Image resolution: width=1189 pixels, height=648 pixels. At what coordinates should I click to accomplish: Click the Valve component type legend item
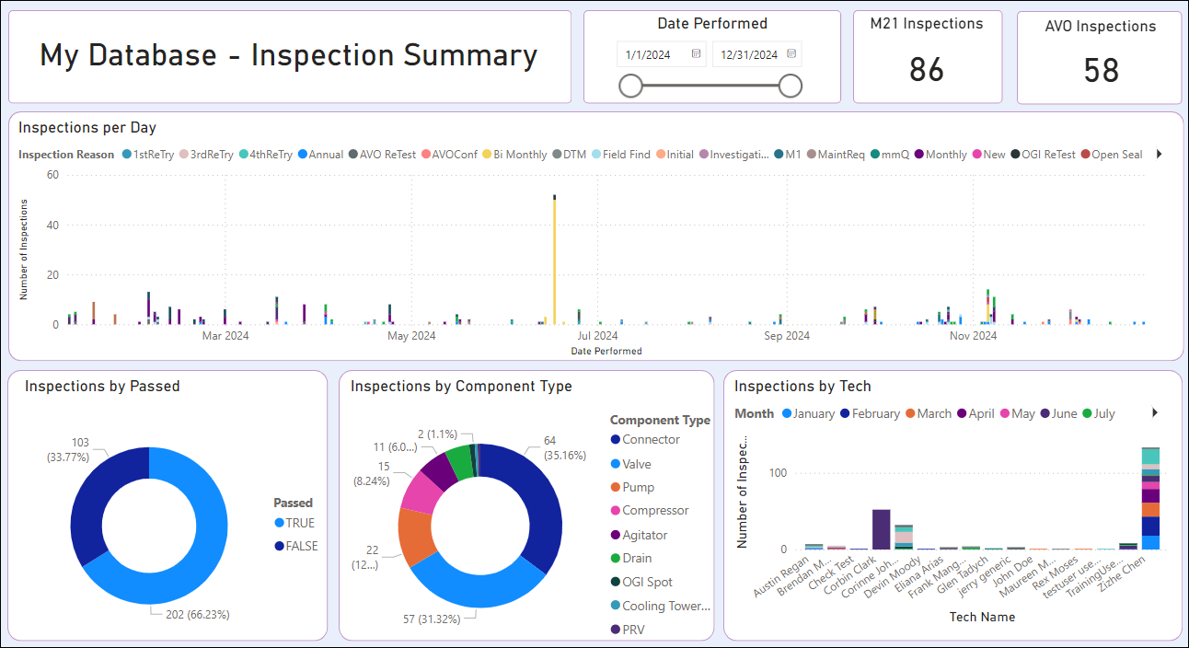pyautogui.click(x=629, y=464)
